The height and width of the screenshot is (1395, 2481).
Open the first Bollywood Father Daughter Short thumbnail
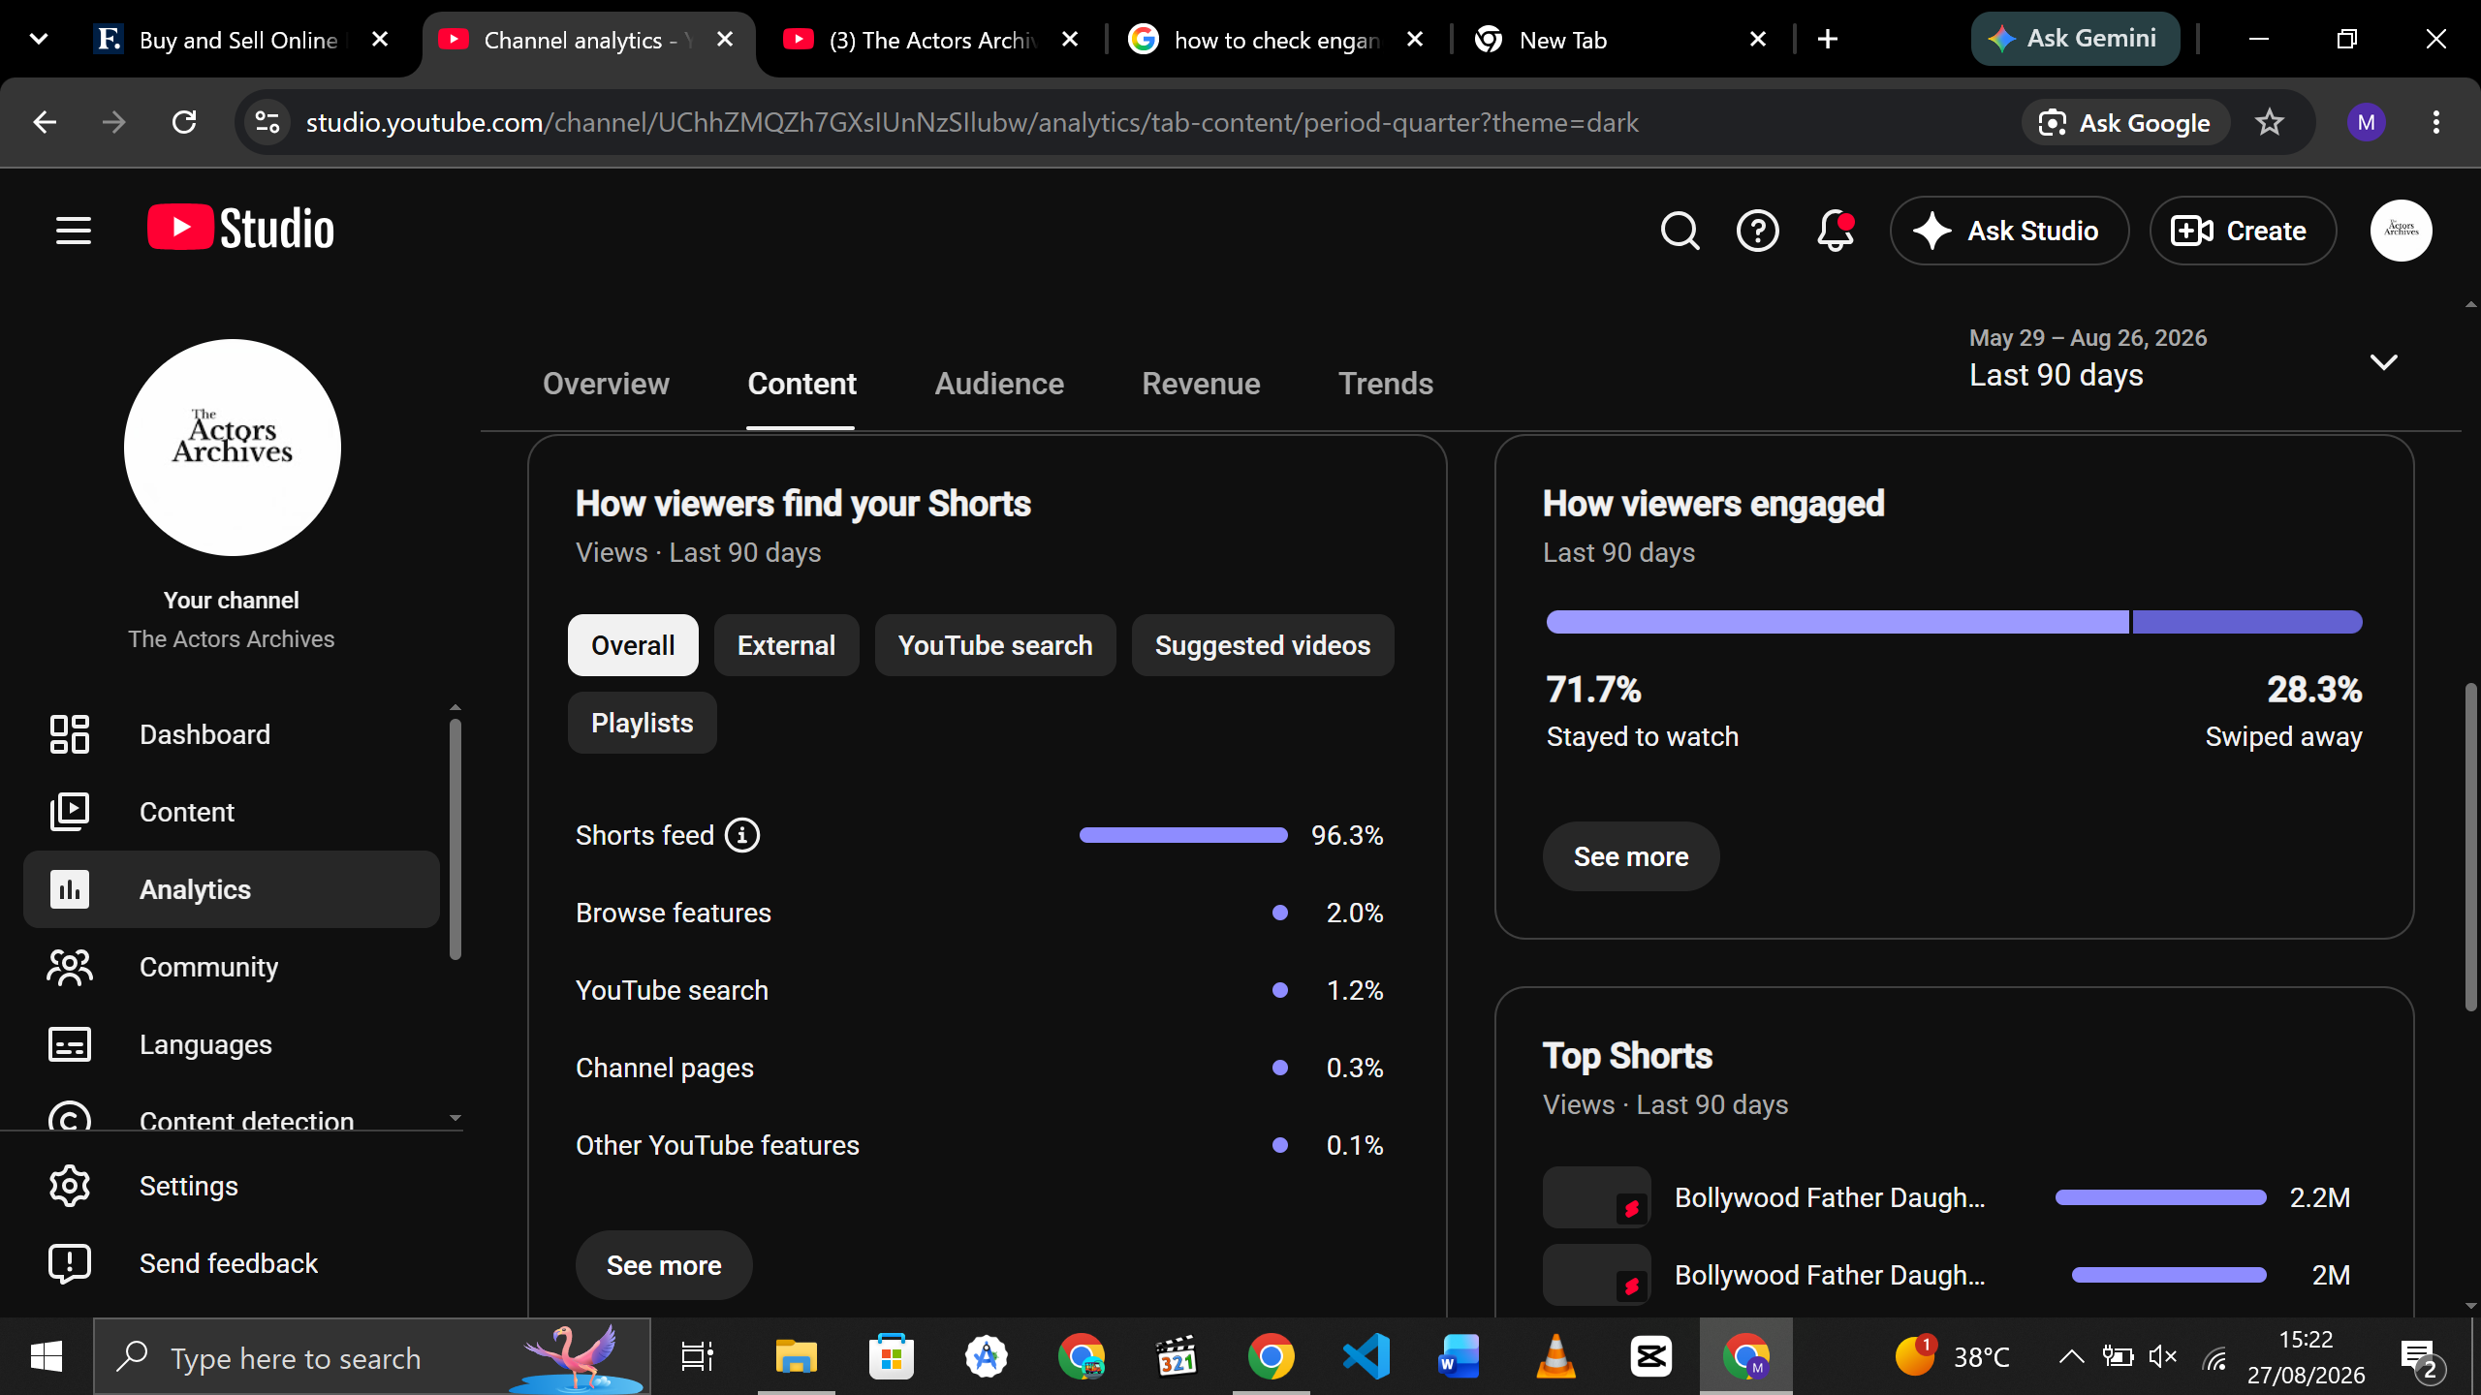coord(1596,1197)
